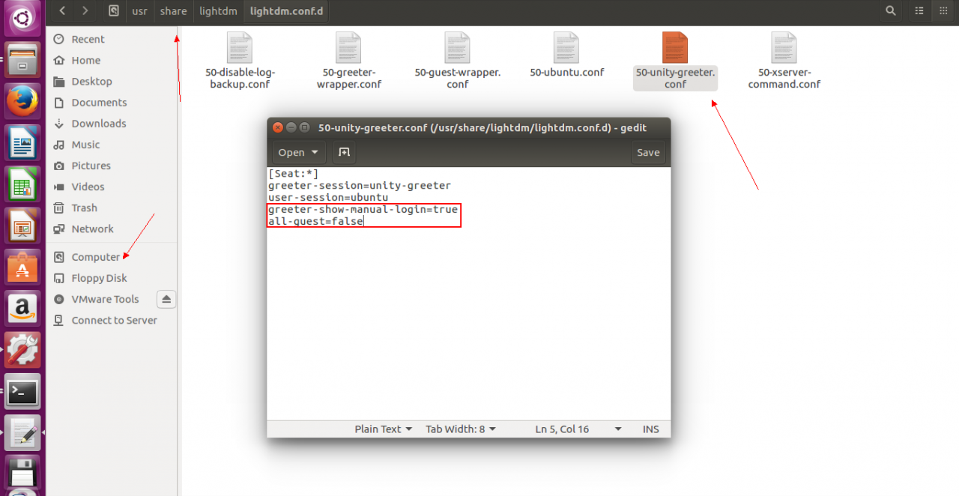Open search in file manager toolbar

[x=890, y=10]
